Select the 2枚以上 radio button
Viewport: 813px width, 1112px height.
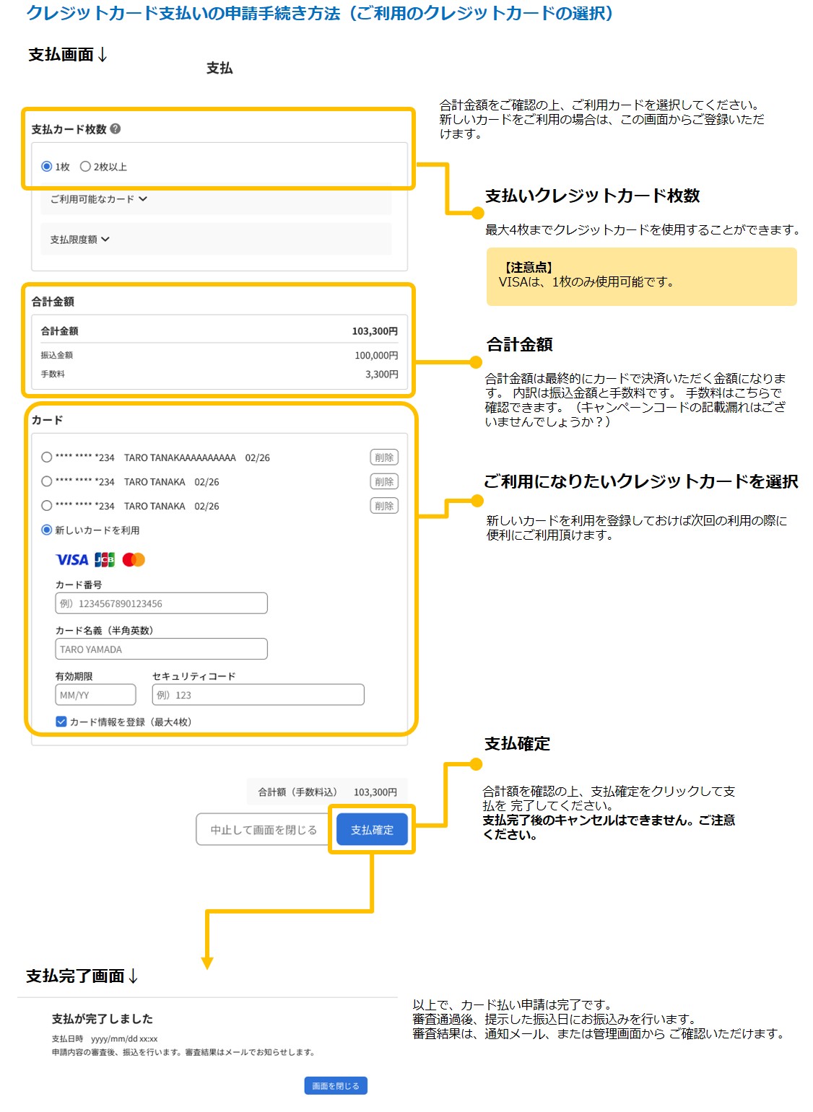[x=85, y=167]
